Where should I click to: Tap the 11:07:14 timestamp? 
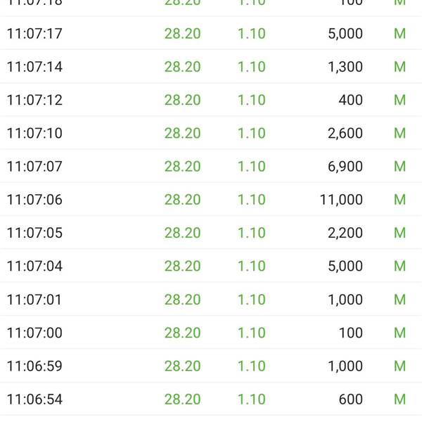click(x=34, y=67)
